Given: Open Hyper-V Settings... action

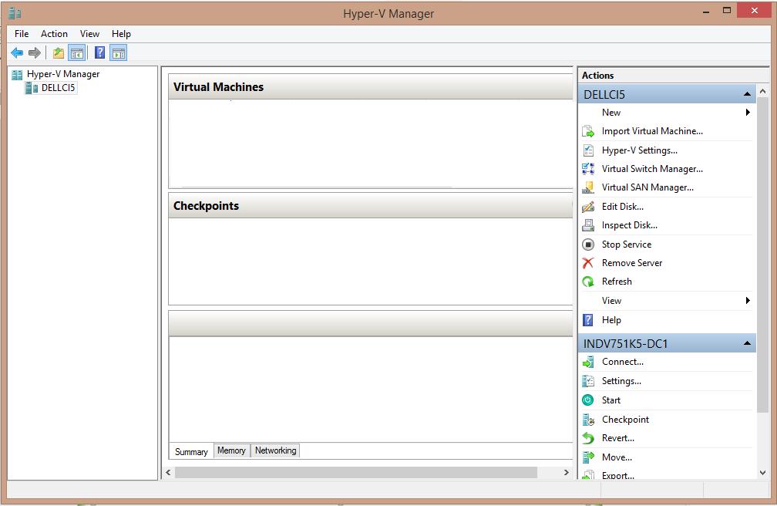Looking at the screenshot, I should click(639, 150).
